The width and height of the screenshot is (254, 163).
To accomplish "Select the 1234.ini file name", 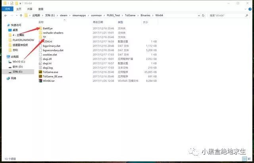I will (x=48, y=42).
